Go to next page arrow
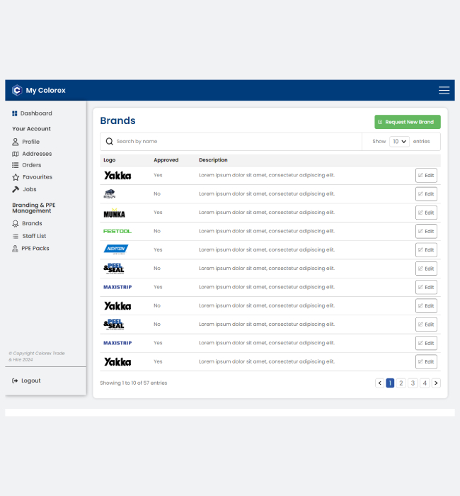The height and width of the screenshot is (496, 460). (436, 383)
